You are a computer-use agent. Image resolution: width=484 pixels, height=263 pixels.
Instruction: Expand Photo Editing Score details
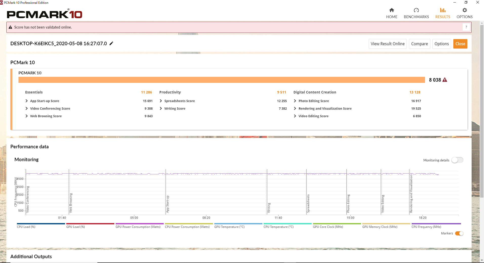[x=295, y=101]
